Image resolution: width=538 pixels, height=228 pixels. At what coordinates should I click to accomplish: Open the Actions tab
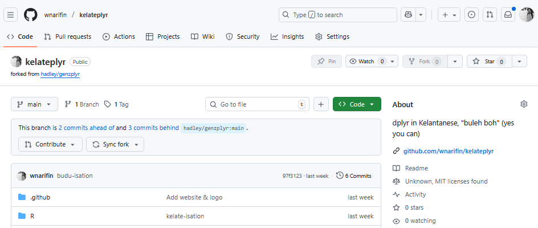pos(119,36)
